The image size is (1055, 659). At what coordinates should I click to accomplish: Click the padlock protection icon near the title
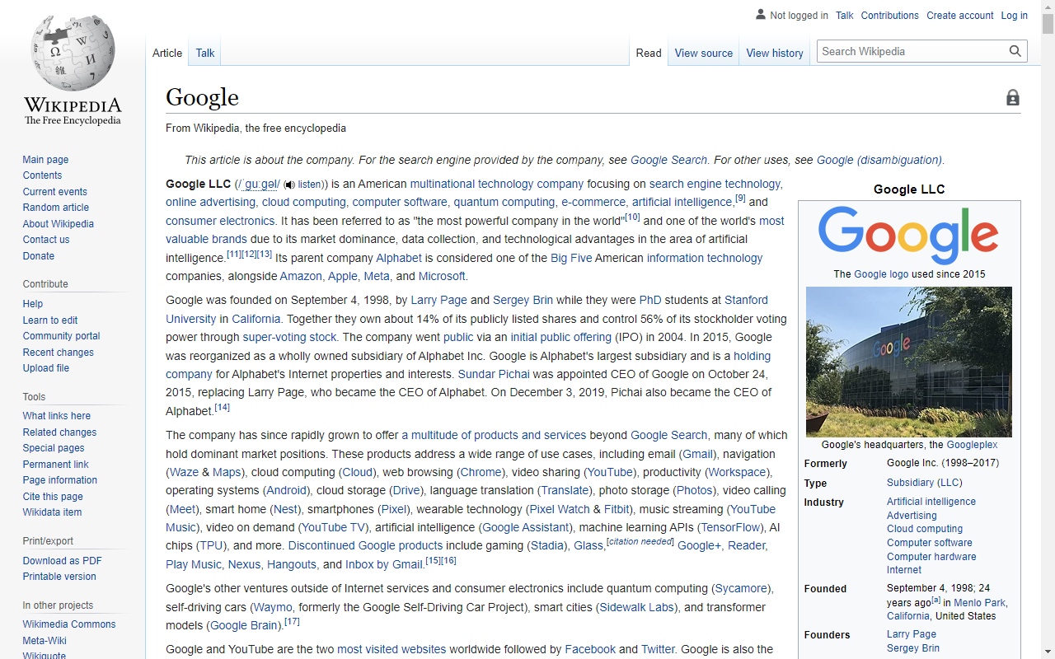point(1013,97)
